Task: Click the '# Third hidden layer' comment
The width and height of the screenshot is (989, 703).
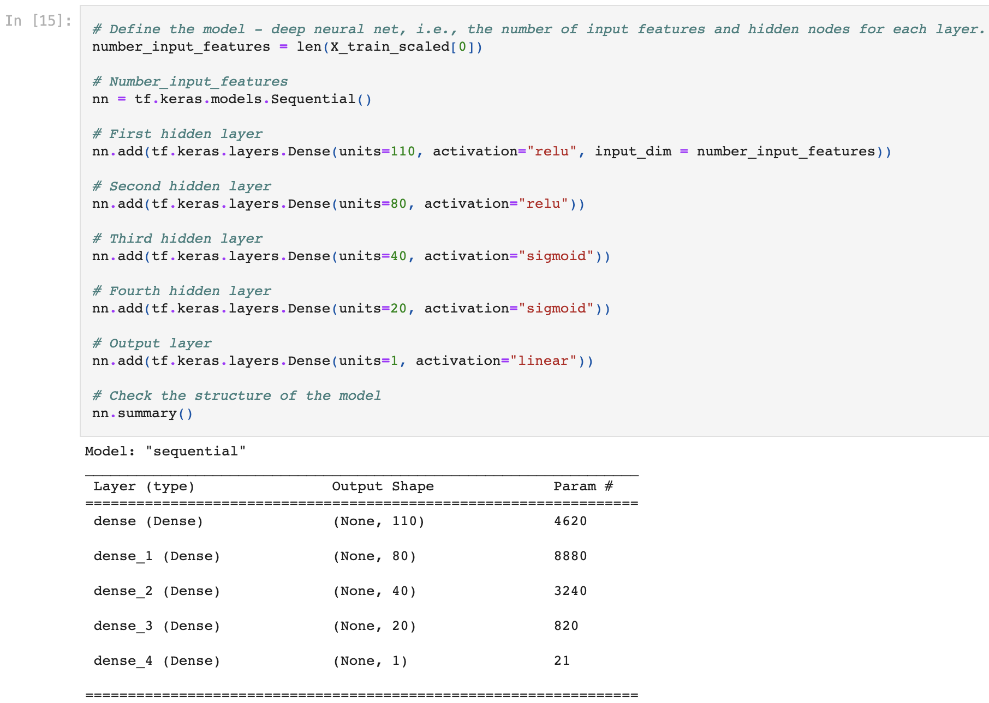Action: click(177, 239)
